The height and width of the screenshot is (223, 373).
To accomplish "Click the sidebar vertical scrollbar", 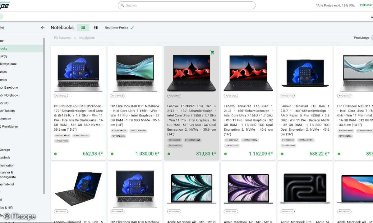I will 44,116.
